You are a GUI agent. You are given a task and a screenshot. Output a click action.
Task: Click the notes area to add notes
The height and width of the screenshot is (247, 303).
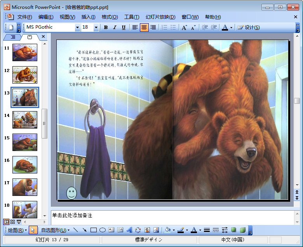point(172,218)
